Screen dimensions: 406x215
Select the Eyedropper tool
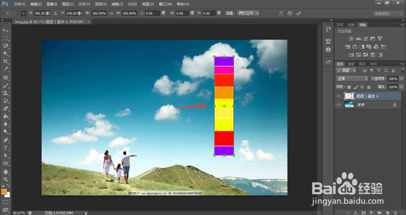pyautogui.click(x=5, y=69)
